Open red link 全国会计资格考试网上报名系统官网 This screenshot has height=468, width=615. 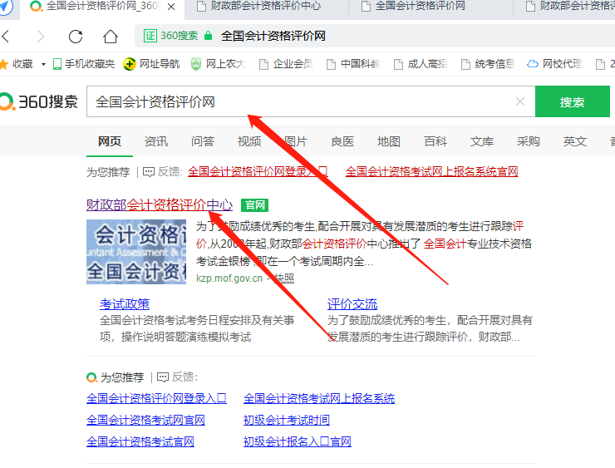[432, 171]
